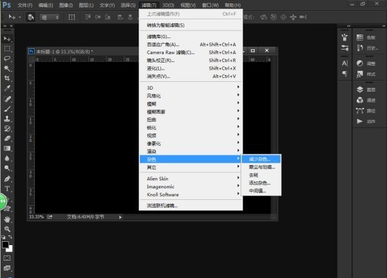
Task: Open the 图层 layers panel
Action: click(x=366, y=90)
